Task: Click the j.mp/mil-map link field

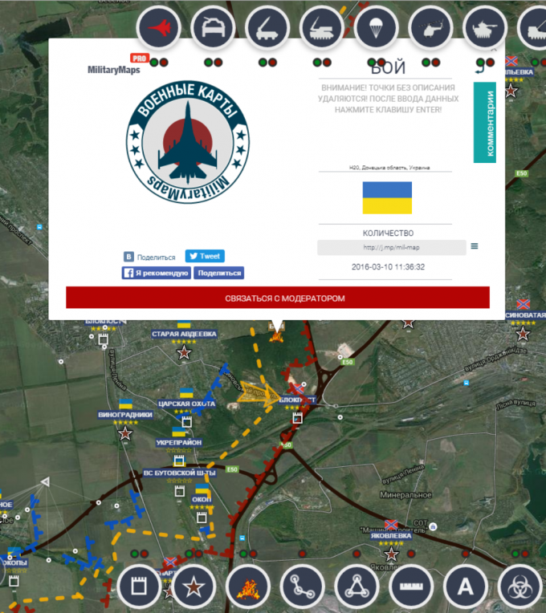Action: [391, 247]
